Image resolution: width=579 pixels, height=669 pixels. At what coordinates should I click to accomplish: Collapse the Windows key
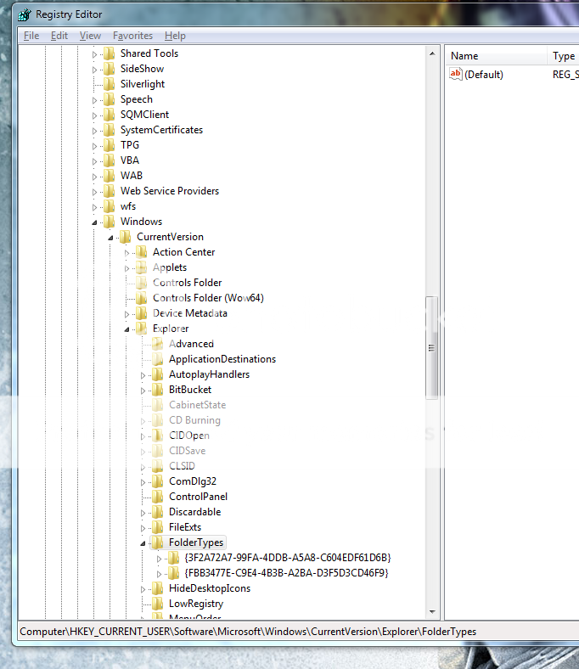point(95,222)
